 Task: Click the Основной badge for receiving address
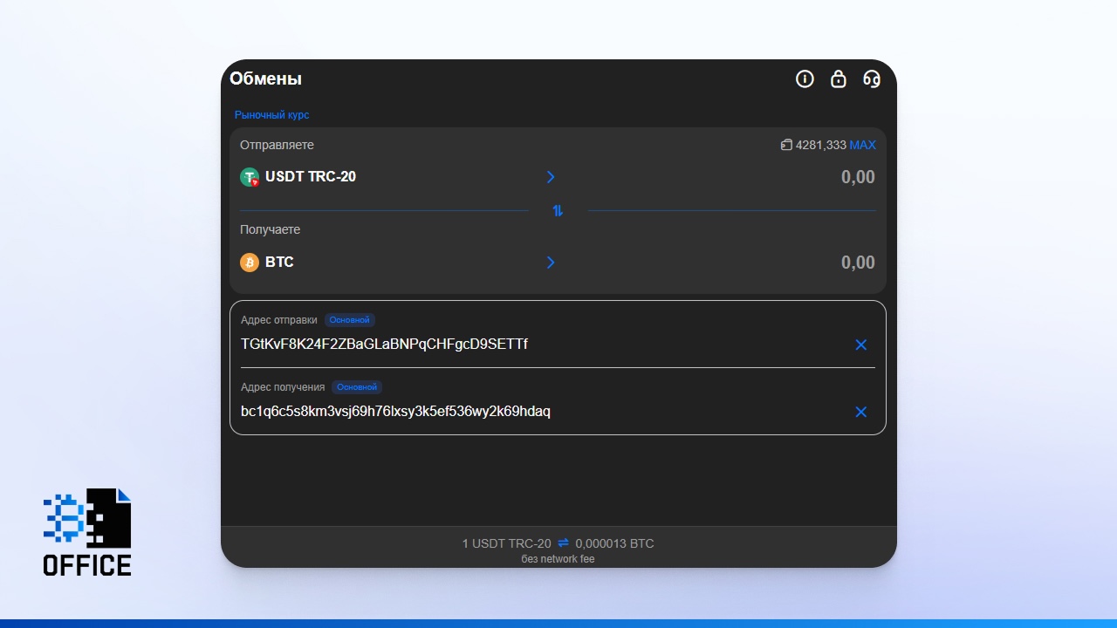point(357,387)
